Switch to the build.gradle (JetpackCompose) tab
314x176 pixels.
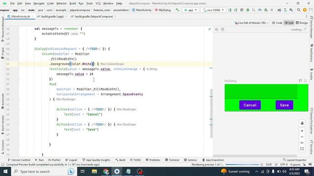click(x=94, y=17)
